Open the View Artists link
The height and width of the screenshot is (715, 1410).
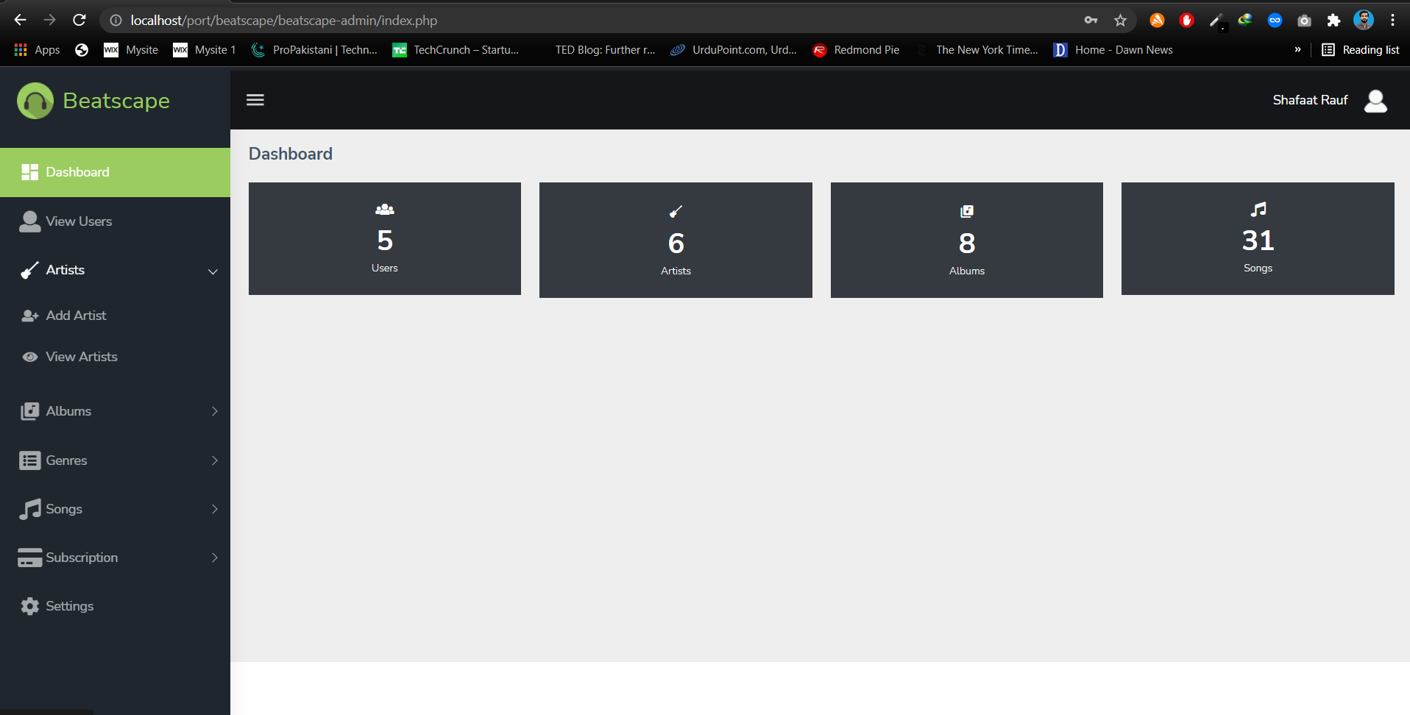point(81,357)
